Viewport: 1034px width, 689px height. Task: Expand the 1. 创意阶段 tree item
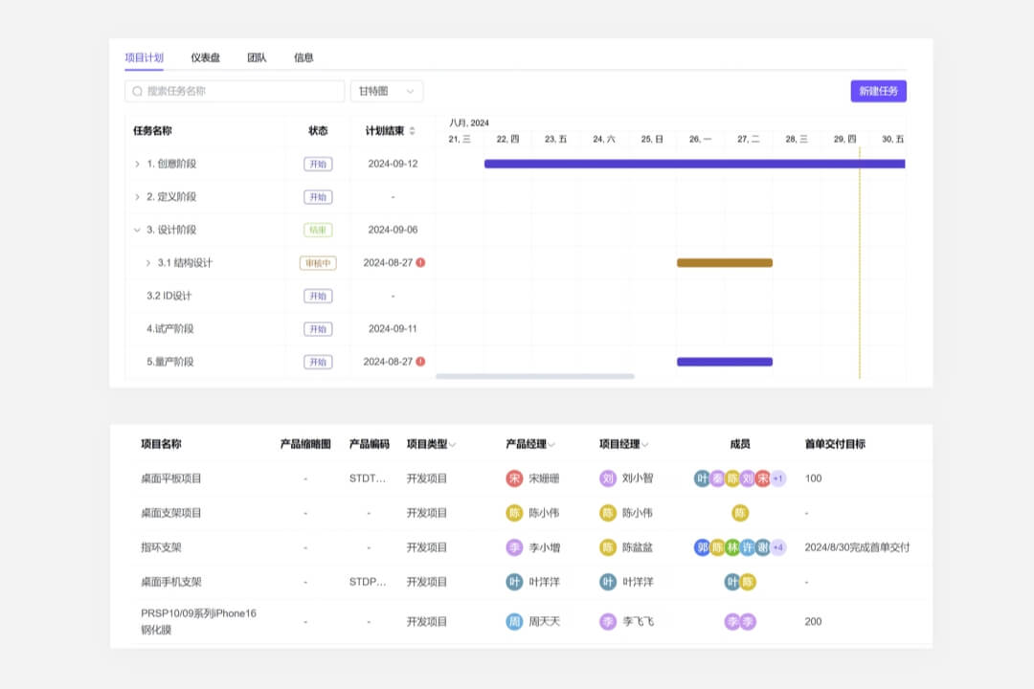[x=139, y=164]
